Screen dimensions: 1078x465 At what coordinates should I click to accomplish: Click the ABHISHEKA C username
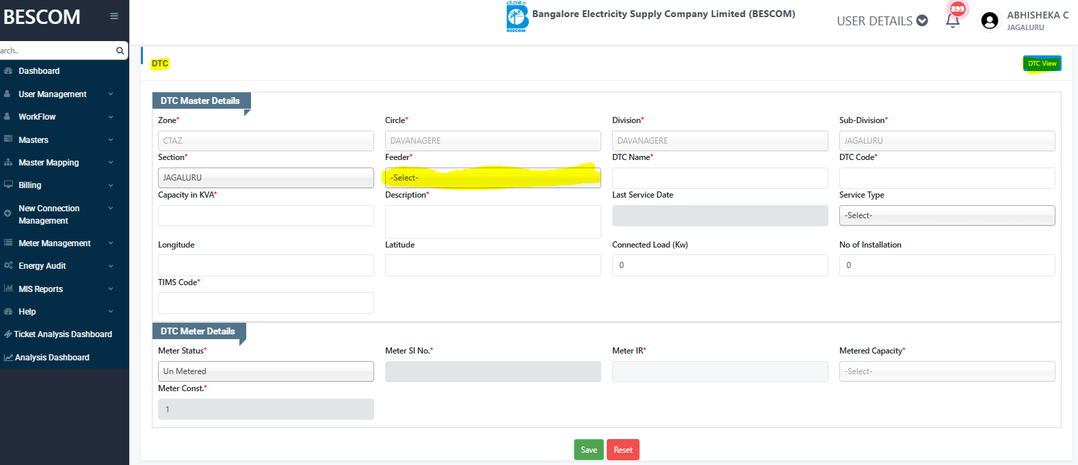coord(1038,15)
